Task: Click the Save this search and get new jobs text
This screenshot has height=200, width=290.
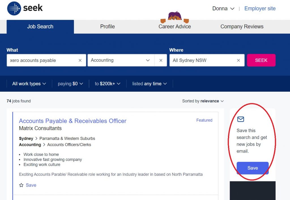Action: click(252, 141)
